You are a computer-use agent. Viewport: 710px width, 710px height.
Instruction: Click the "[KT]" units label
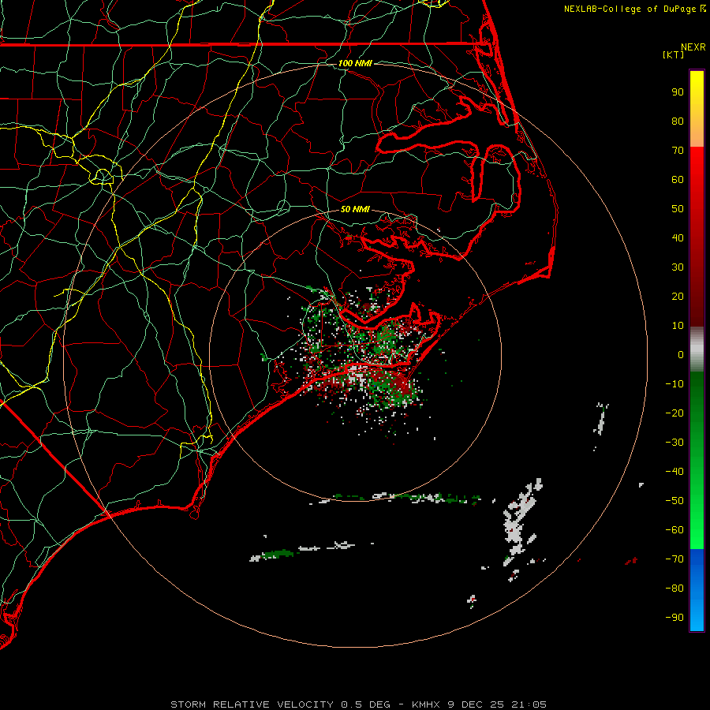(x=674, y=54)
